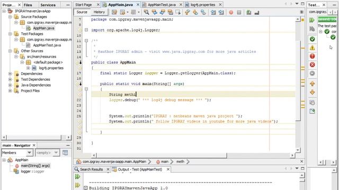
Task: Collapse Source Packages node
Action: point(10,16)
